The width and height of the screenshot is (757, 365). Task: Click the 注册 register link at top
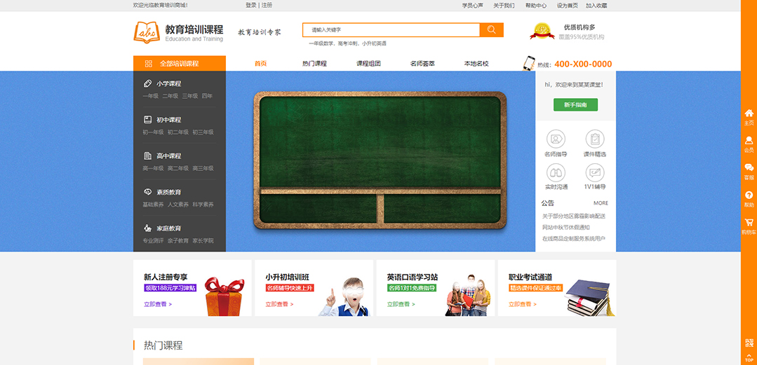pyautogui.click(x=267, y=5)
